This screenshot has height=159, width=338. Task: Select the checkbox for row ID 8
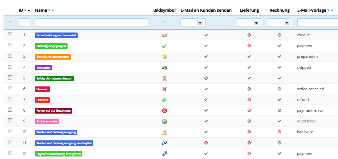[x=10, y=110]
